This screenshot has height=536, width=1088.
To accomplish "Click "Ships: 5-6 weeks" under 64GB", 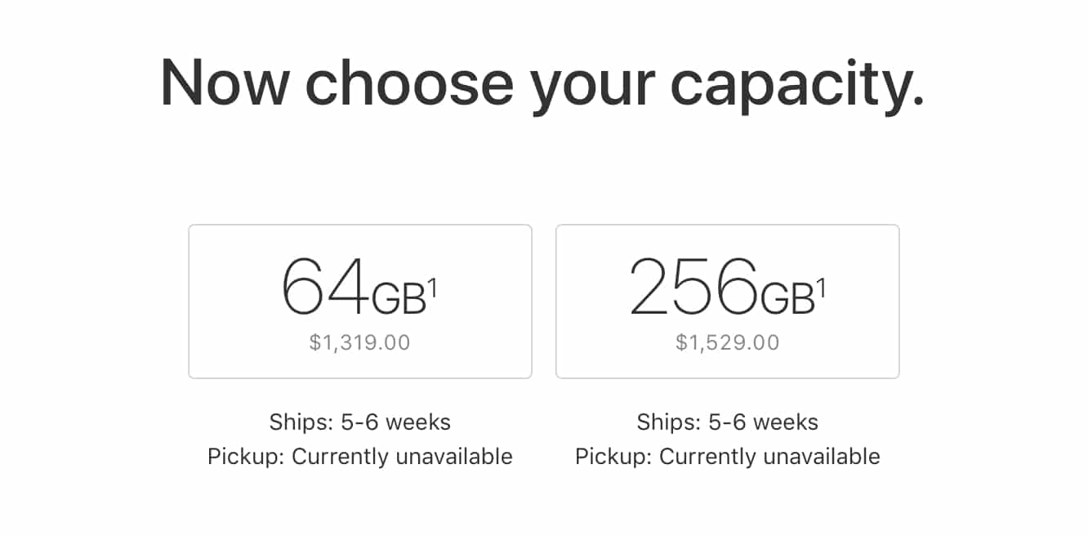I will [359, 422].
